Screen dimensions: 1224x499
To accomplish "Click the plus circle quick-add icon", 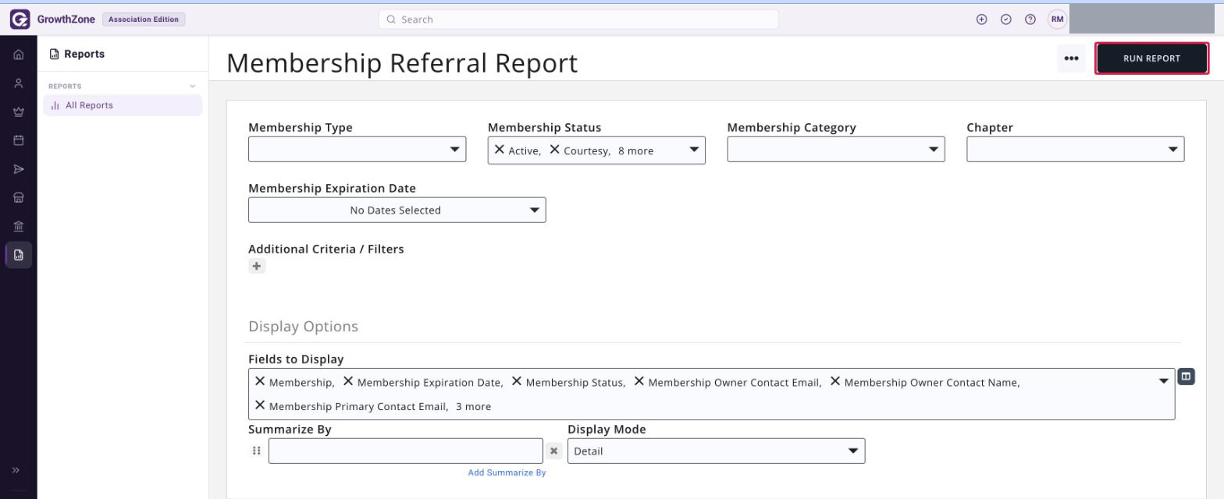I will click(x=982, y=19).
